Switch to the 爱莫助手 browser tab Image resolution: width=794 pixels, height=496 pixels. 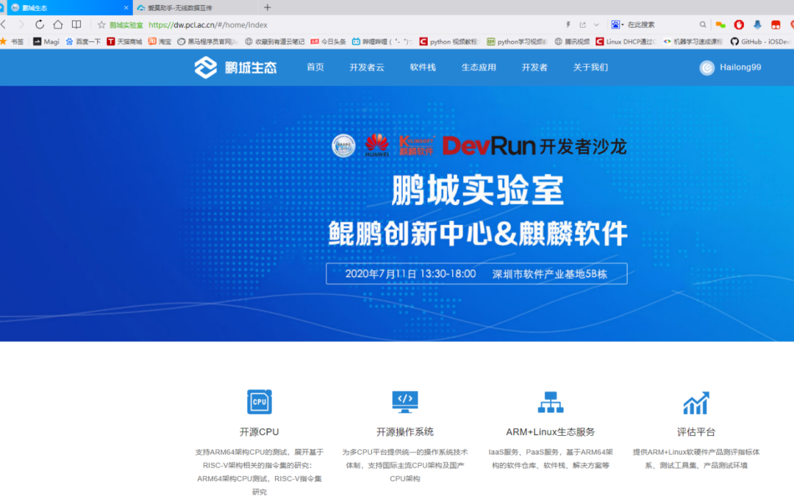195,8
